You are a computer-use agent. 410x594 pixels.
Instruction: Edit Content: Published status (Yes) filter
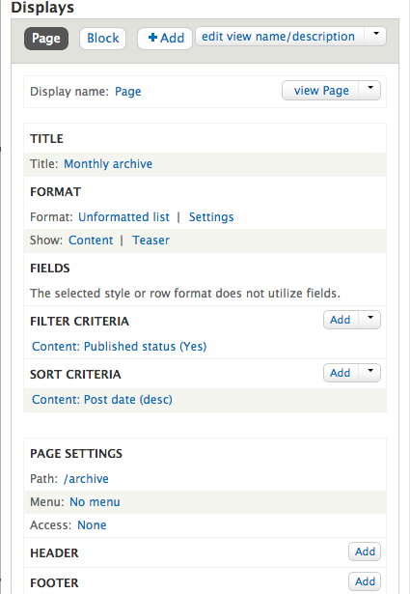(120, 346)
